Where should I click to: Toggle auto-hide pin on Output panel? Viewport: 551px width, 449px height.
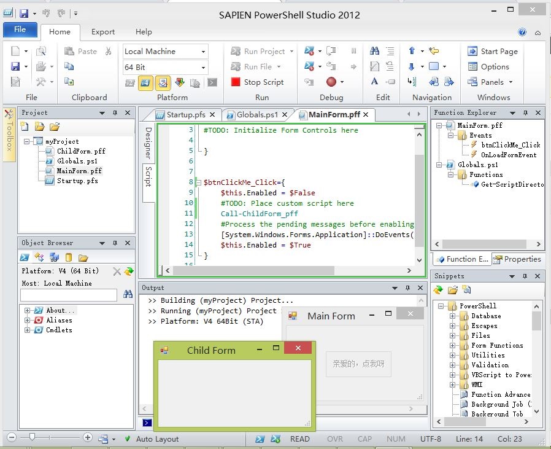pyautogui.click(x=407, y=288)
